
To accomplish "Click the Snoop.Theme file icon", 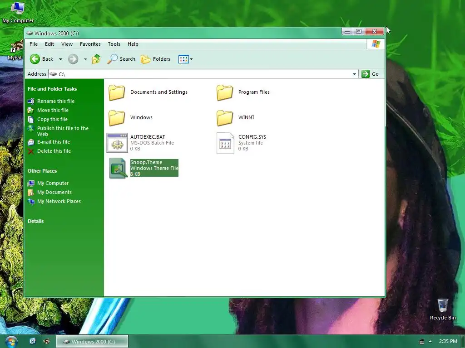I will pos(119,168).
